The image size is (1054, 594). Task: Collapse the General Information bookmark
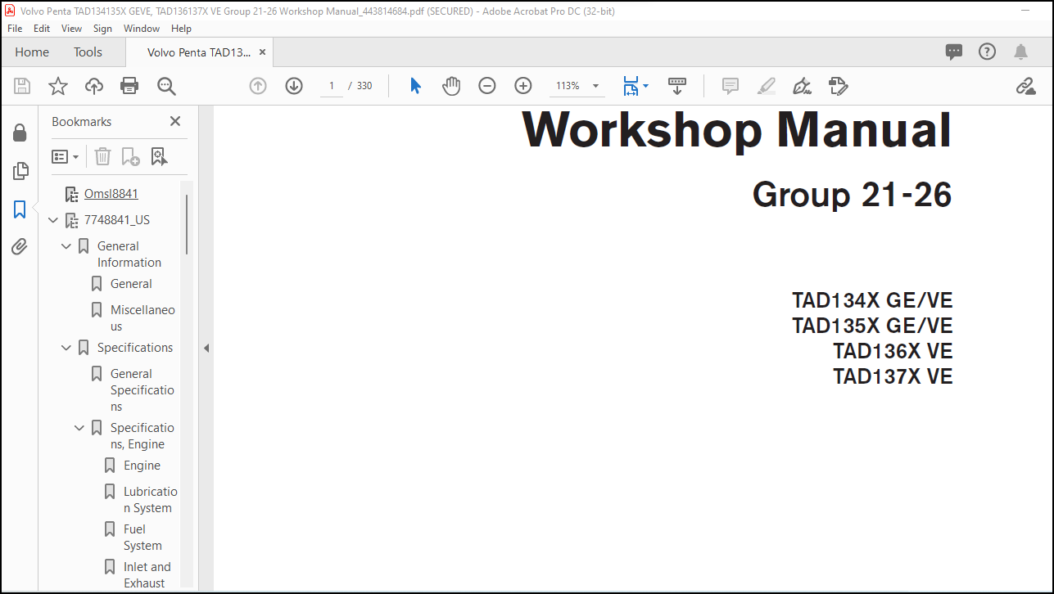coord(66,246)
